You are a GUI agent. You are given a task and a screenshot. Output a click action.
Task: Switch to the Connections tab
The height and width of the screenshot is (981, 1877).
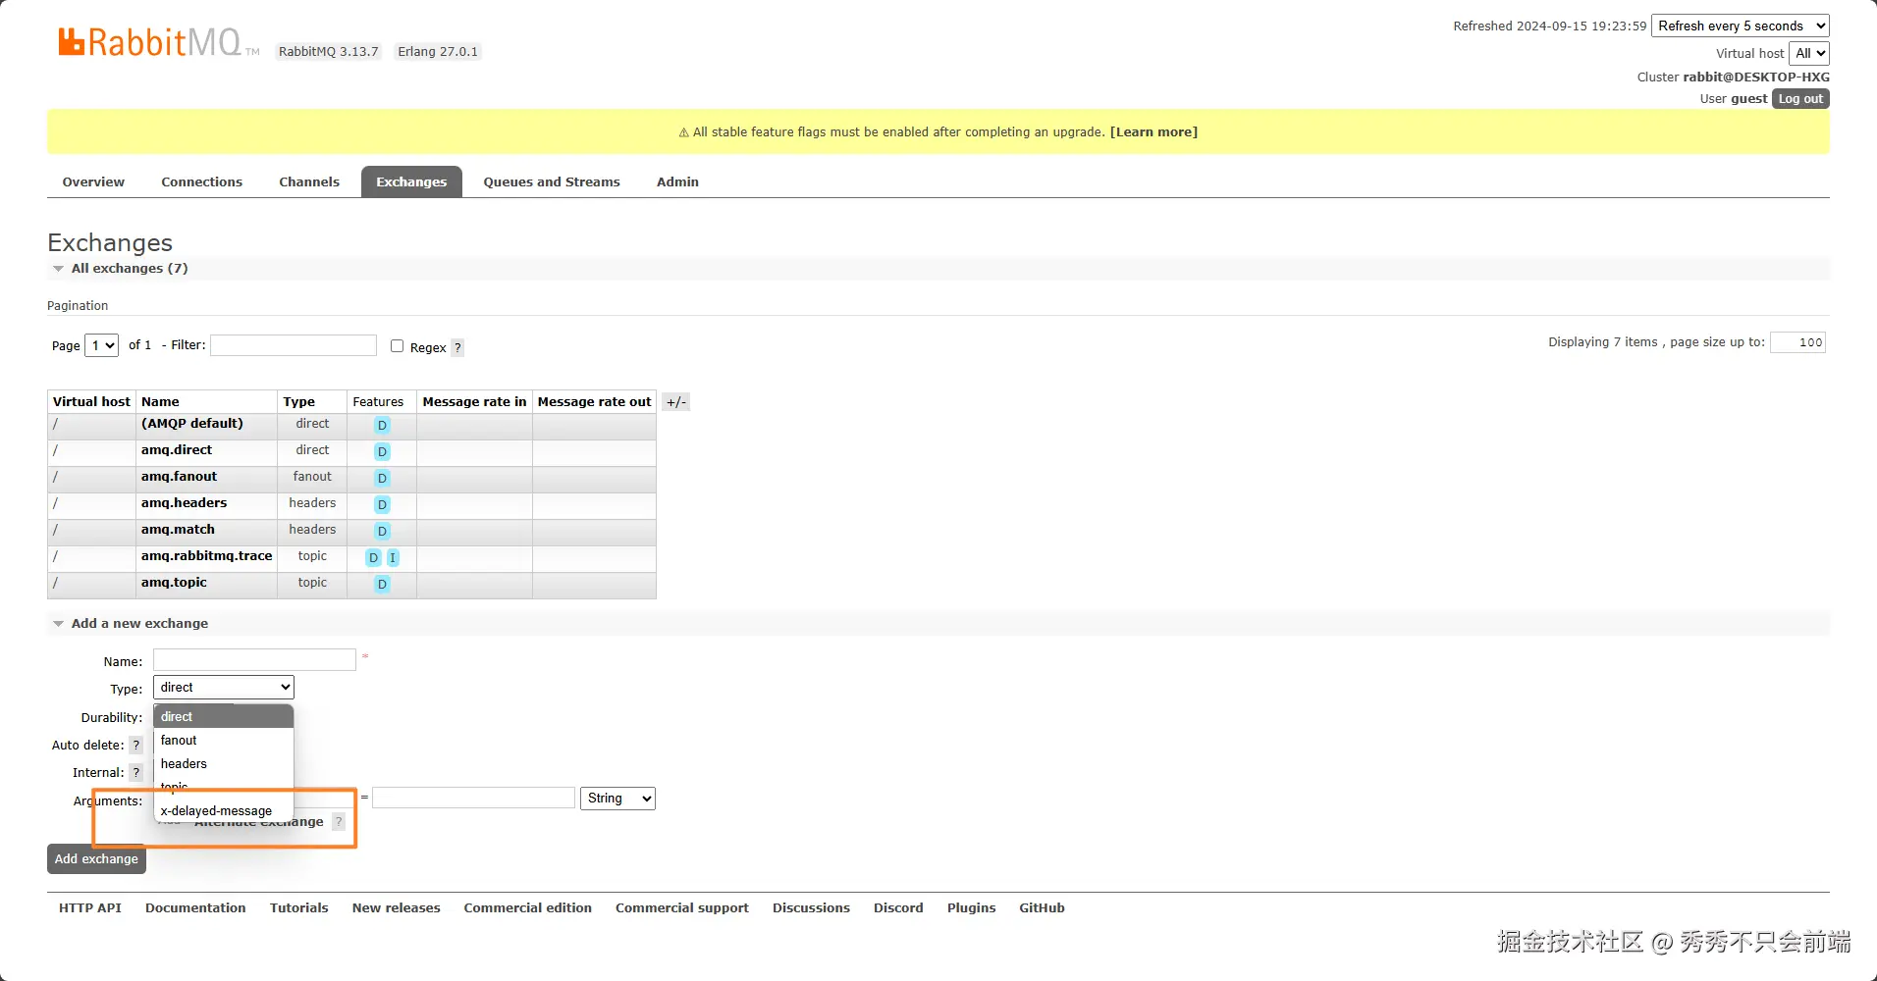pos(201,182)
